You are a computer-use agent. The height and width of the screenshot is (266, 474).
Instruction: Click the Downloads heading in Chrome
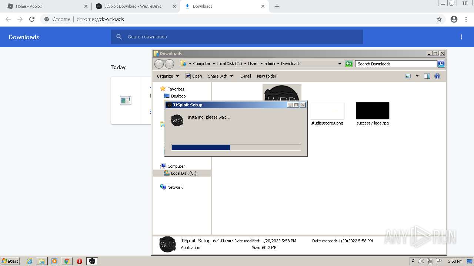(x=24, y=37)
